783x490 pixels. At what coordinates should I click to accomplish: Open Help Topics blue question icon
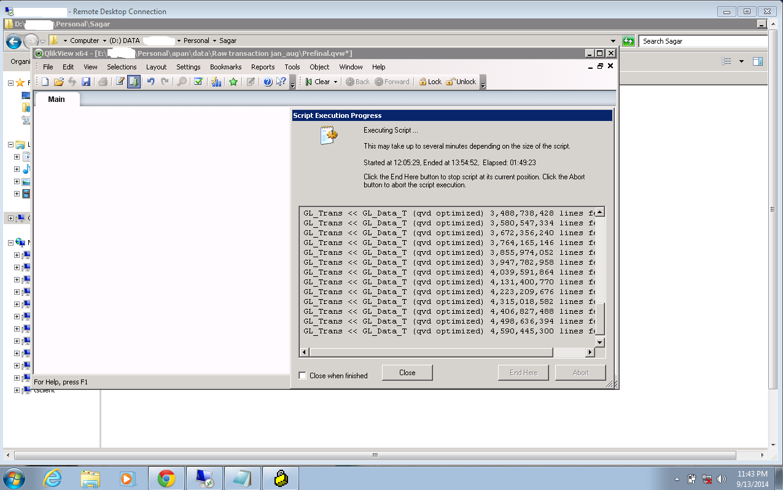pos(268,82)
